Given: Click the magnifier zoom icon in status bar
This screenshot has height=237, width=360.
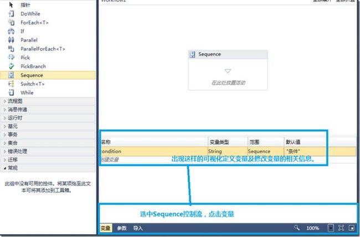Looking at the screenshot, I should point(297,228).
